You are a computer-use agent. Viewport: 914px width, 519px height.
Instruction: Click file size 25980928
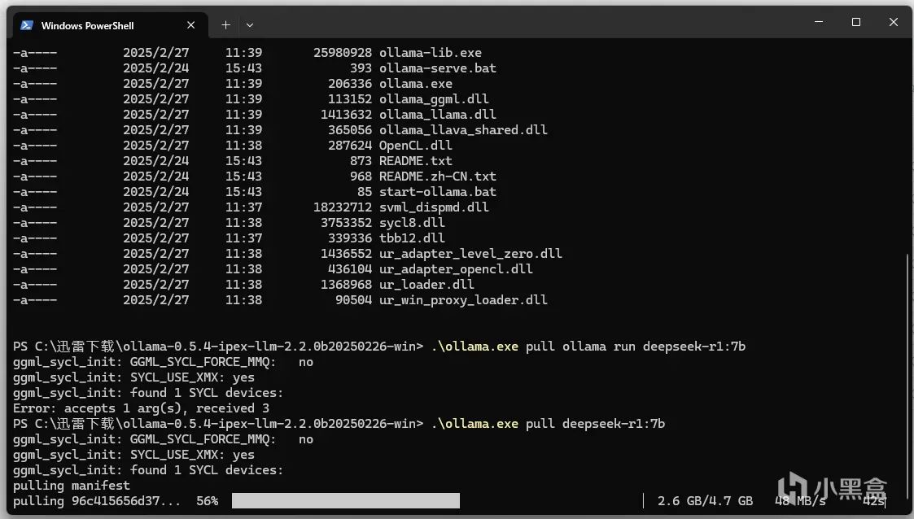tap(342, 52)
